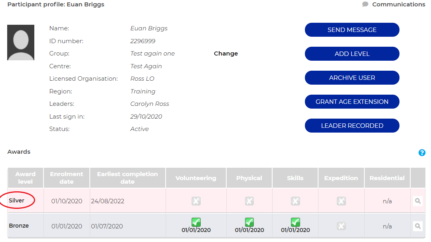431x242 pixels.
Task: Click the last sign in date 29/10/2020
Action: pyautogui.click(x=146, y=117)
